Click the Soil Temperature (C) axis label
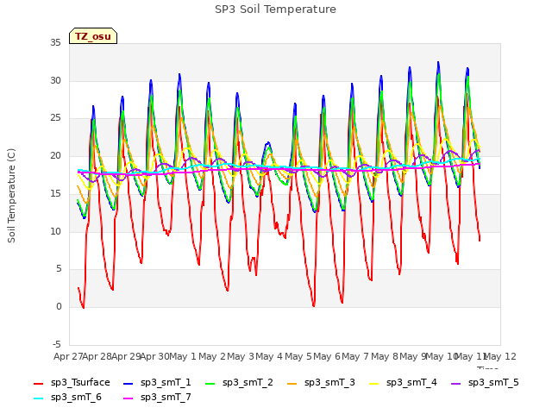Image resolution: width=552 pixels, height=414 pixels. [11, 196]
